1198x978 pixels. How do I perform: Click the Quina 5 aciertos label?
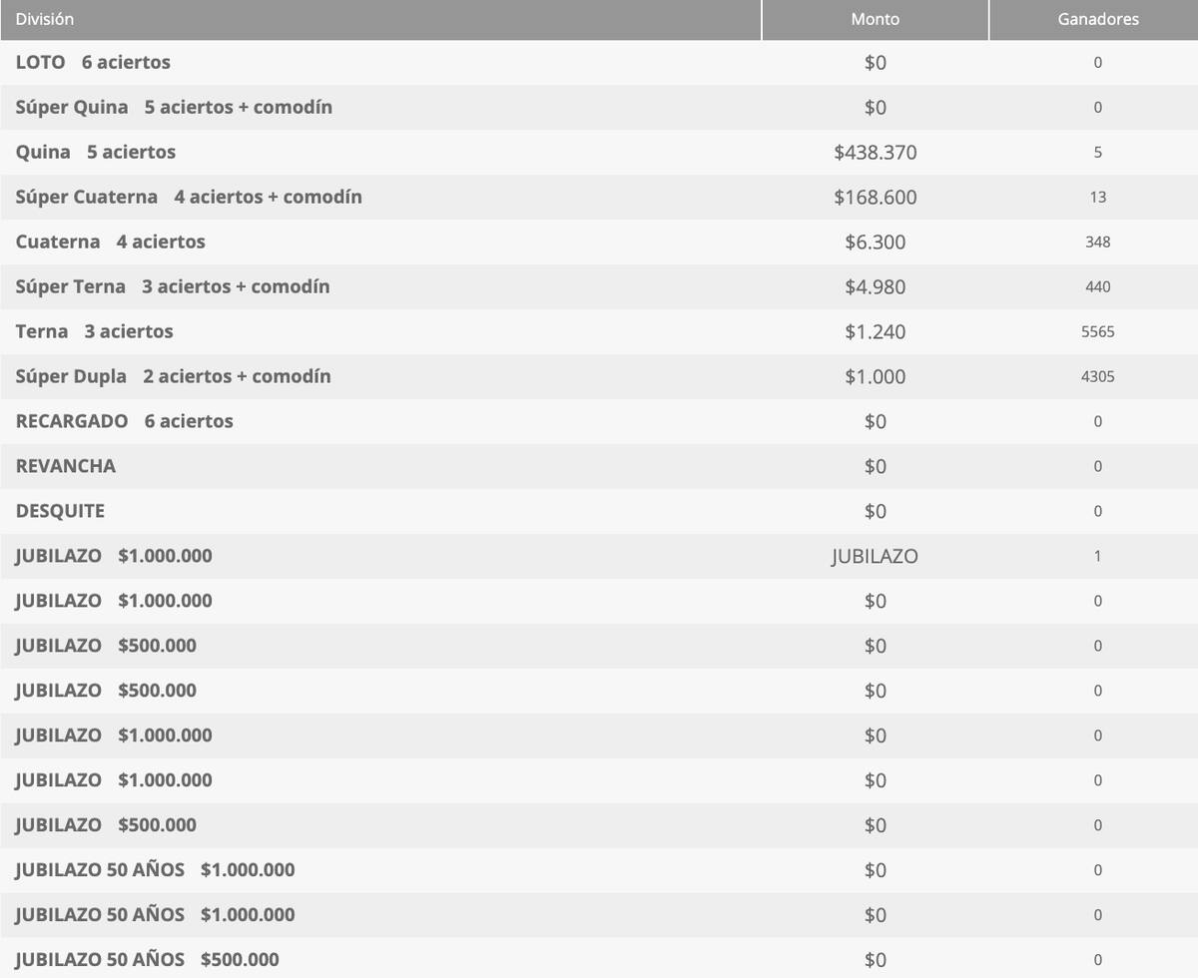click(x=95, y=152)
